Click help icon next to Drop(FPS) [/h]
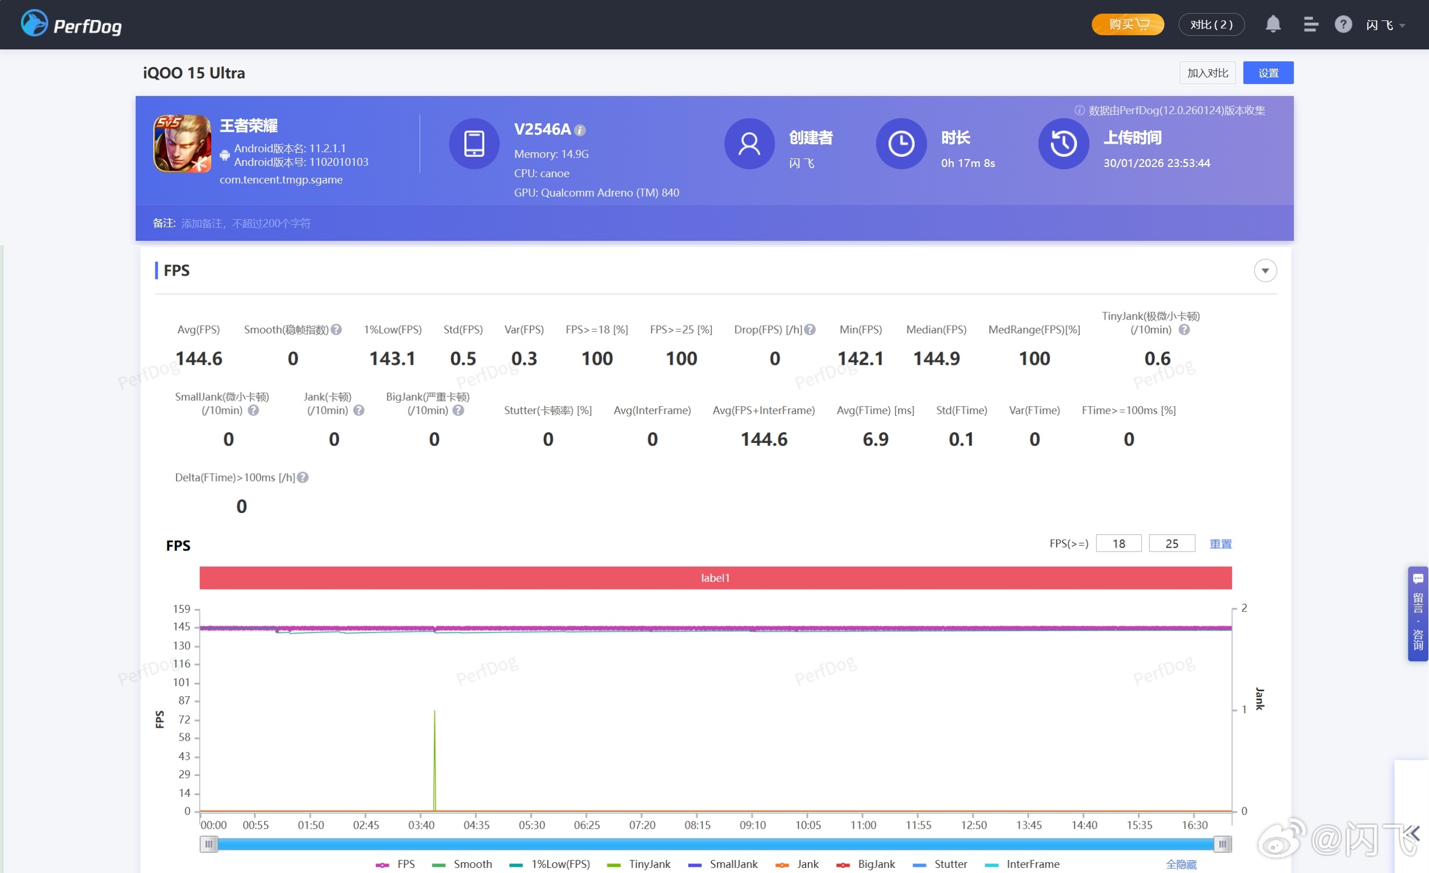 [x=810, y=329]
